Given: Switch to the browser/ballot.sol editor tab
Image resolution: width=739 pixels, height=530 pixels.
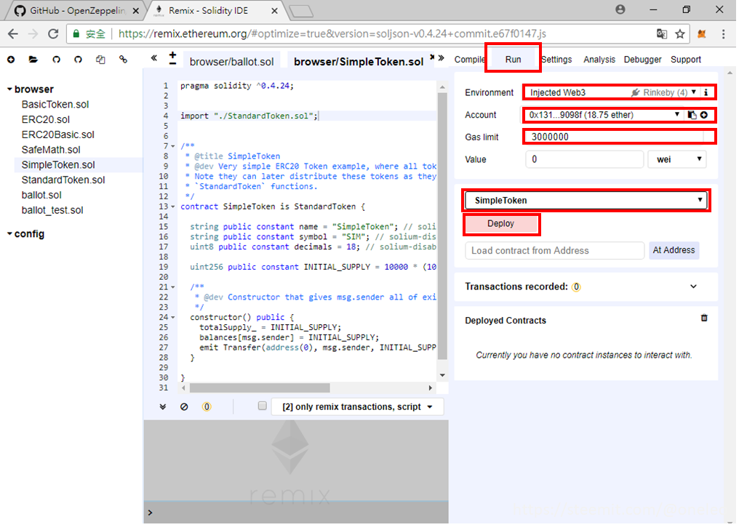Looking at the screenshot, I should (231, 61).
